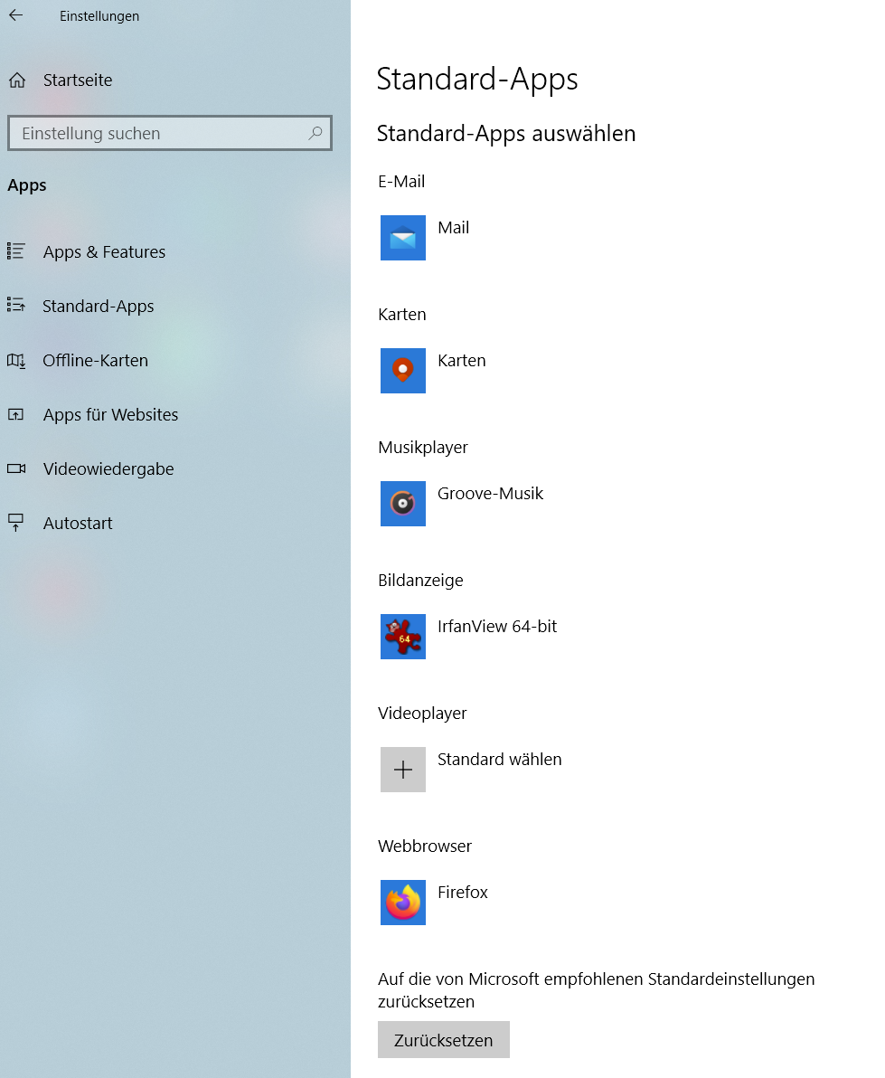Image resolution: width=885 pixels, height=1078 pixels.
Task: Click the IrfanView 64-bit icon
Action: 402,637
